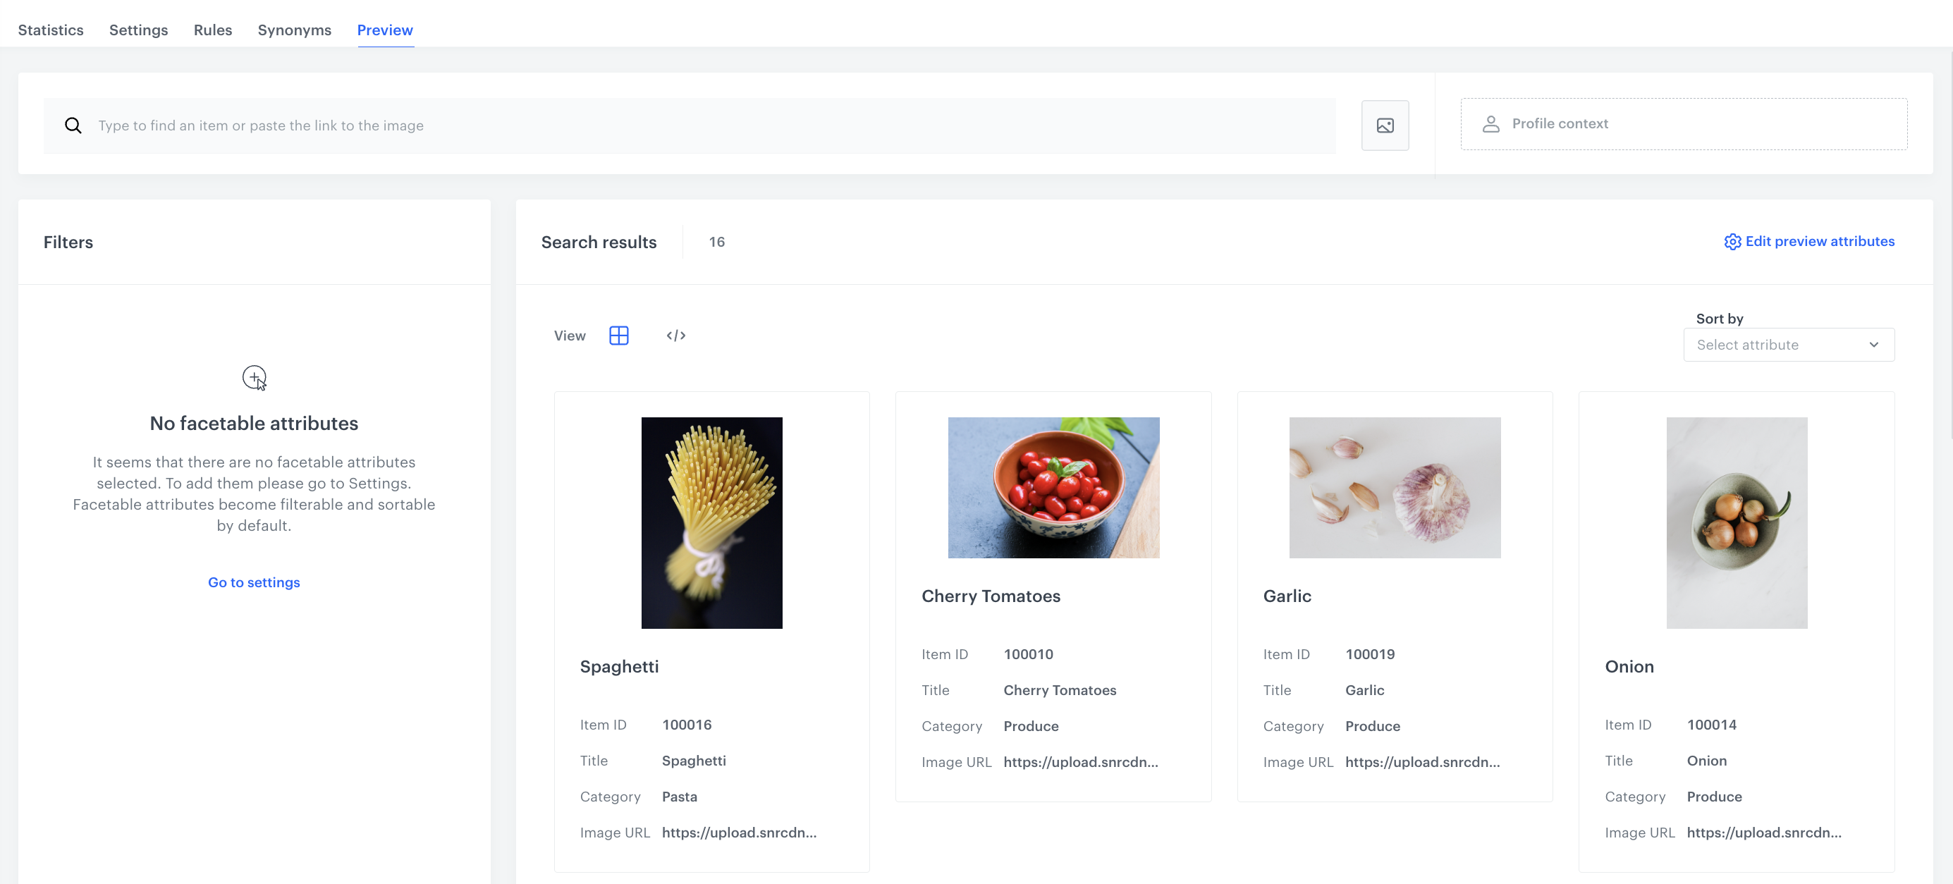Click the search magnifier icon
Viewport: 1953px width, 884px height.
[x=73, y=125]
